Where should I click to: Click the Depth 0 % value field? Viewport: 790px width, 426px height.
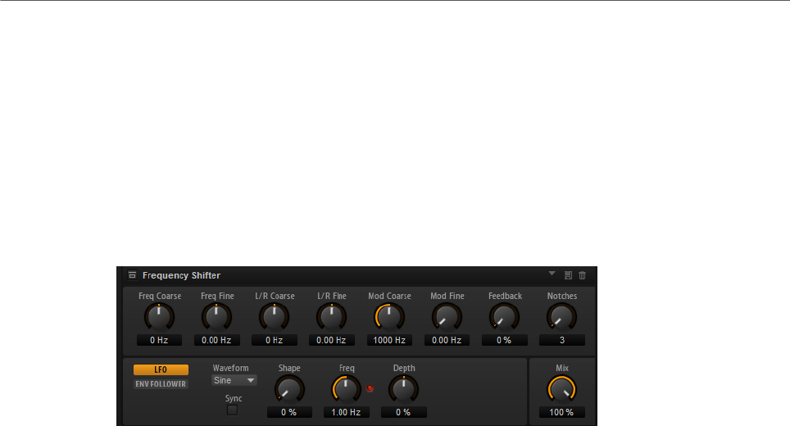pos(403,412)
